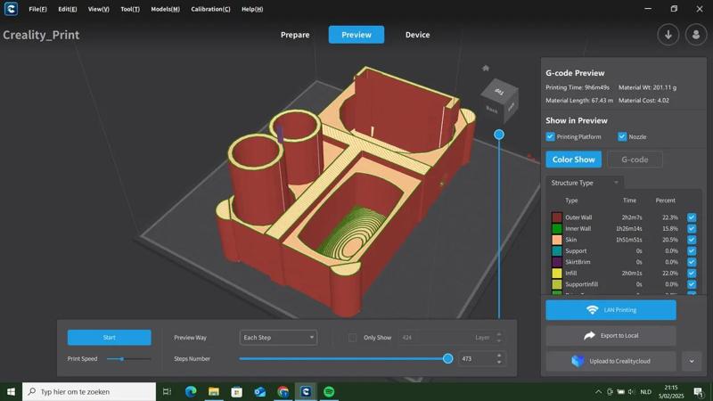Uncheck the SupportInfill visibility checkbox

pyautogui.click(x=692, y=284)
